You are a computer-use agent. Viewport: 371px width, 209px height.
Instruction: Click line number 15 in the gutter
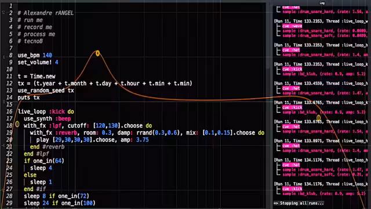point(9,105)
